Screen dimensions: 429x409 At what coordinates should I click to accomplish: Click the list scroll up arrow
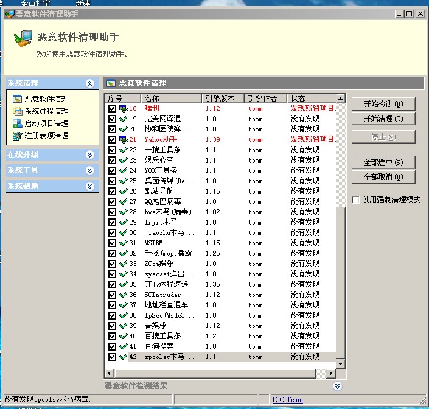click(x=340, y=99)
